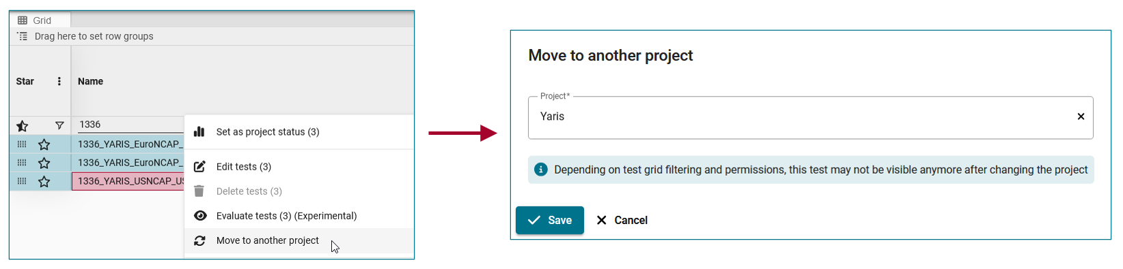The image size is (1123, 269).
Task: Star the 1336_YARIS_USNCAP row
Action: [44, 181]
